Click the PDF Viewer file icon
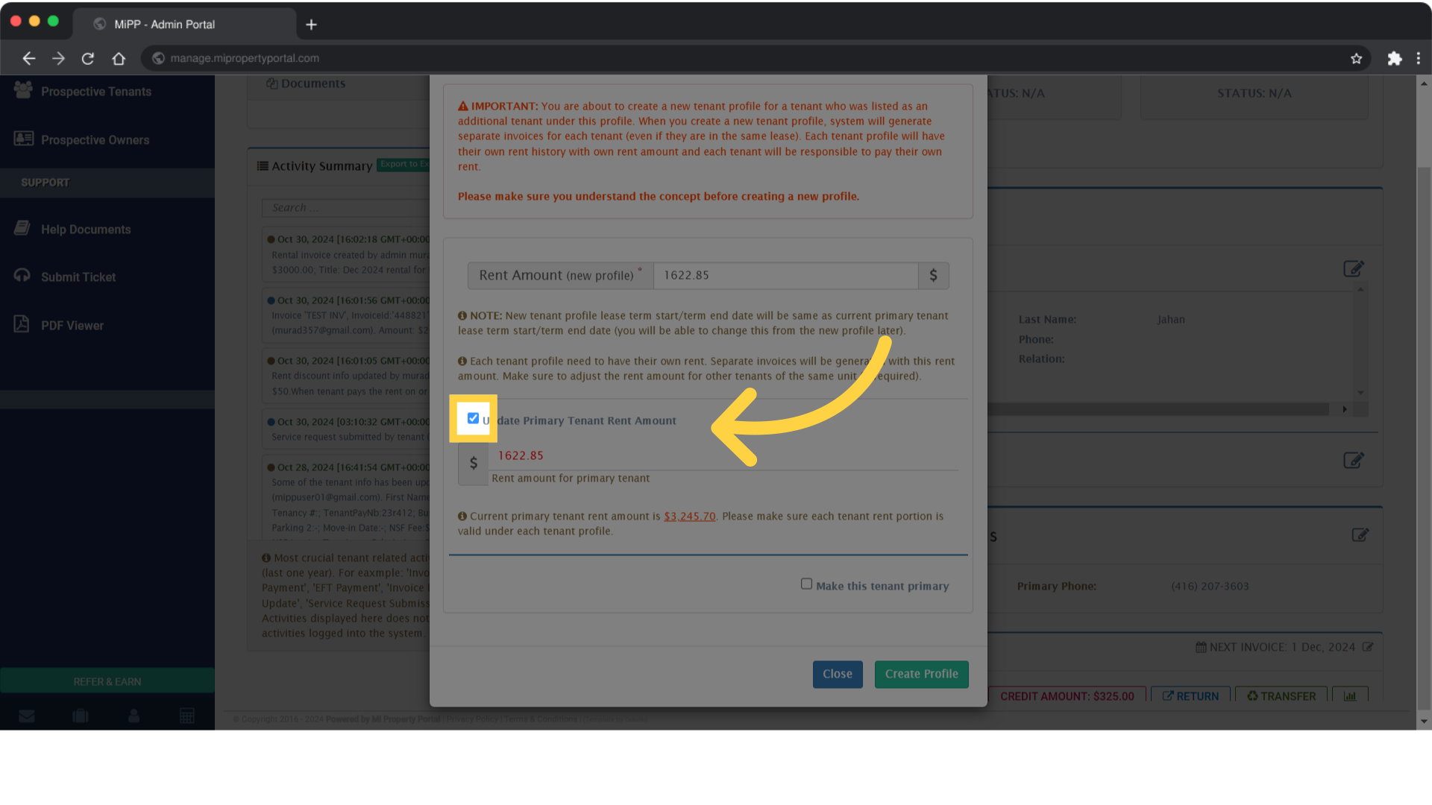The width and height of the screenshot is (1432, 805). coord(22,323)
